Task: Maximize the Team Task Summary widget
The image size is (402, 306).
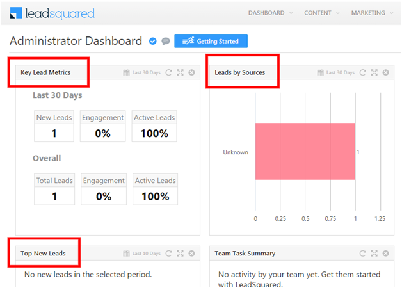Action: pos(374,254)
